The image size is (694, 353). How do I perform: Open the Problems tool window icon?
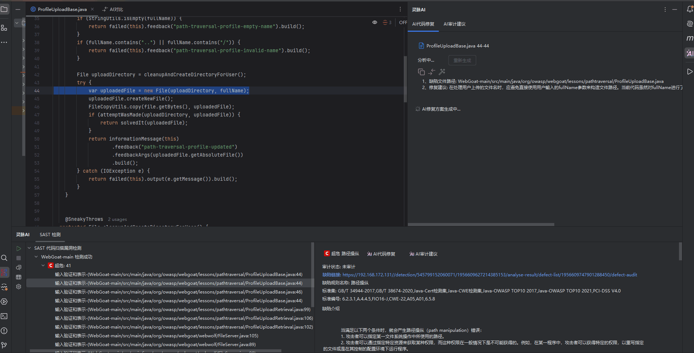tap(4, 331)
